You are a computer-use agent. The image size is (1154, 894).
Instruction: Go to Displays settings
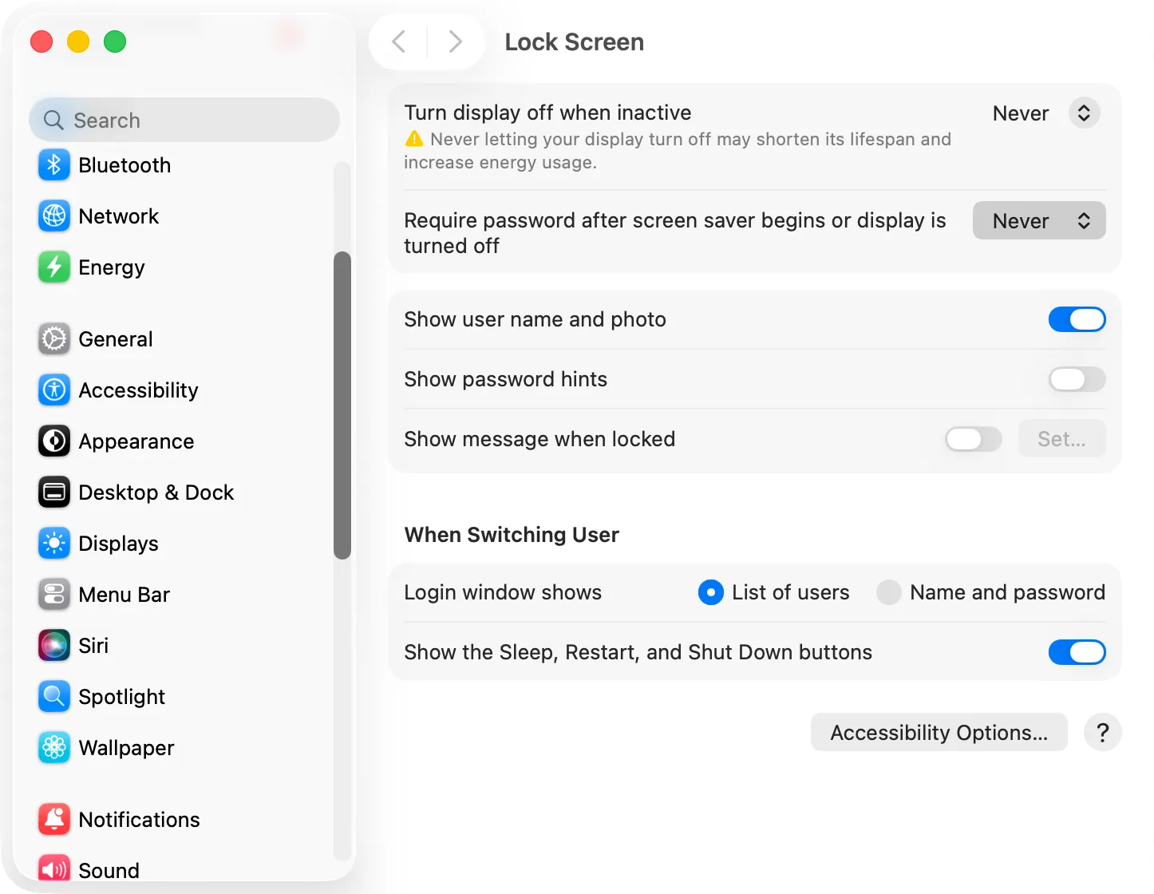pyautogui.click(x=185, y=544)
